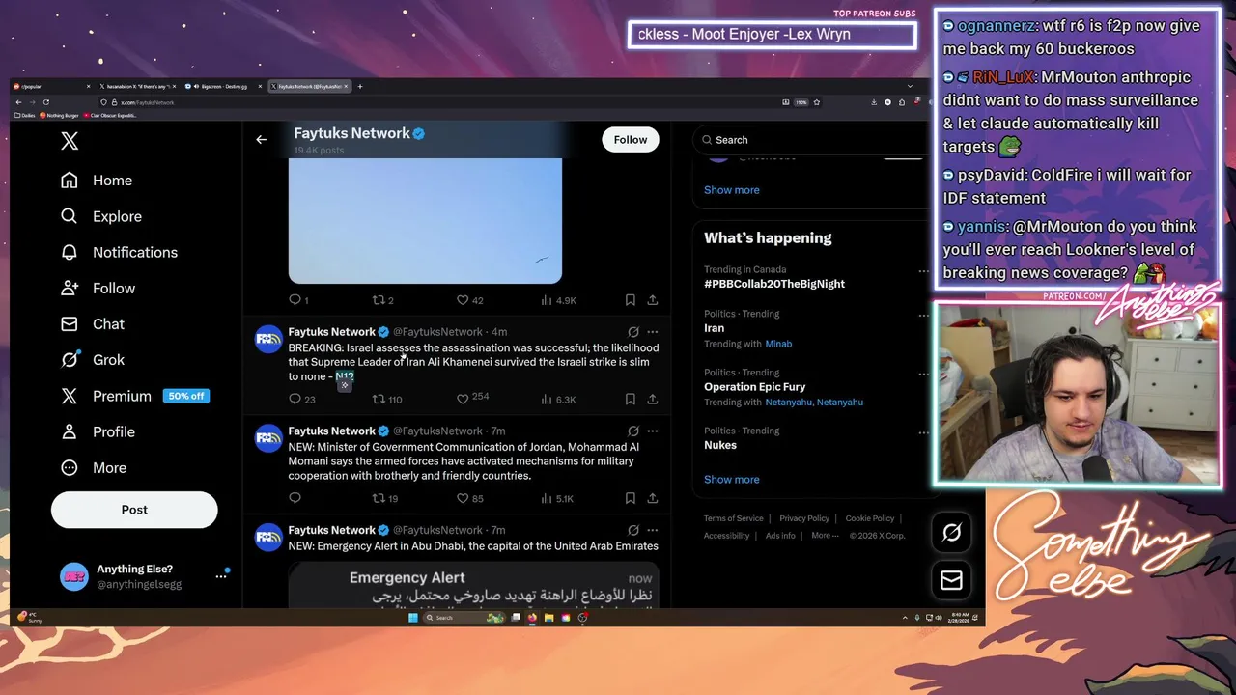1236x695 pixels.
Task: Open More in the sidebar
Action: [94, 467]
